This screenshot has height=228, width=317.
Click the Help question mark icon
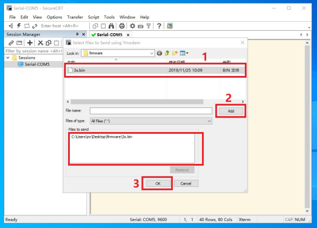159,26
